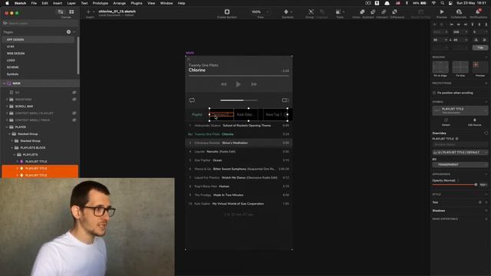Open the Symbols toolbar icon
The image size is (491, 276).
(286, 12)
